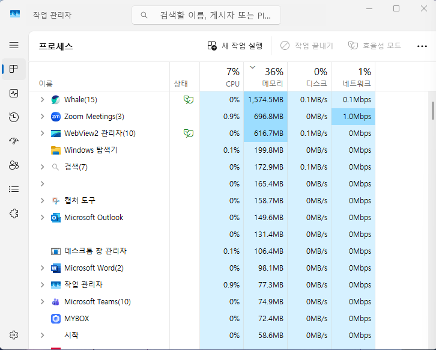This screenshot has width=436, height=350.
Task: Click the WebView2 관리자 icon
Action: click(56, 134)
